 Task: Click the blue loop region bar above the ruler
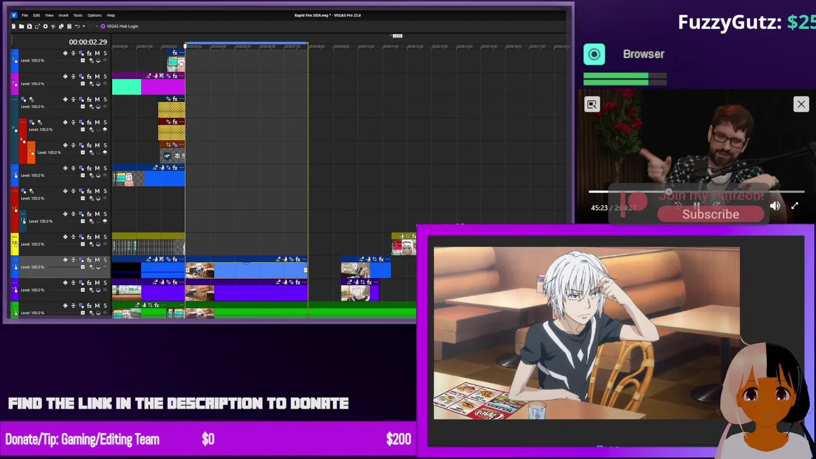(x=247, y=44)
